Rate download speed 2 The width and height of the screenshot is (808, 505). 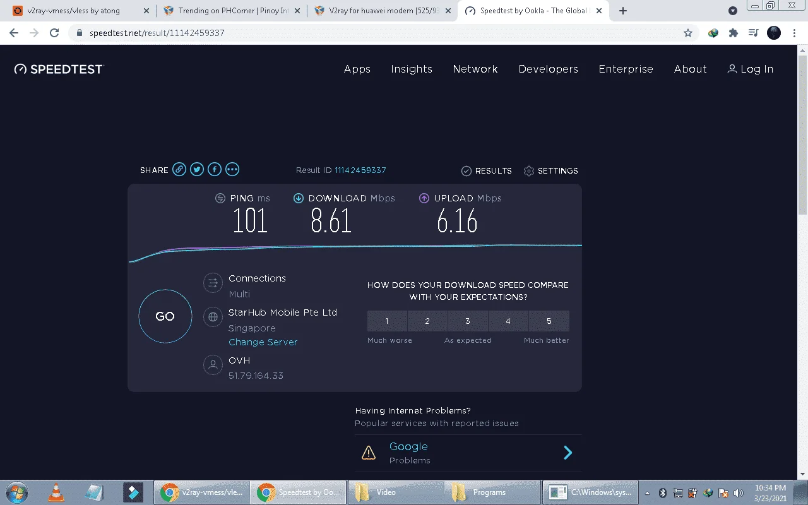(x=427, y=321)
